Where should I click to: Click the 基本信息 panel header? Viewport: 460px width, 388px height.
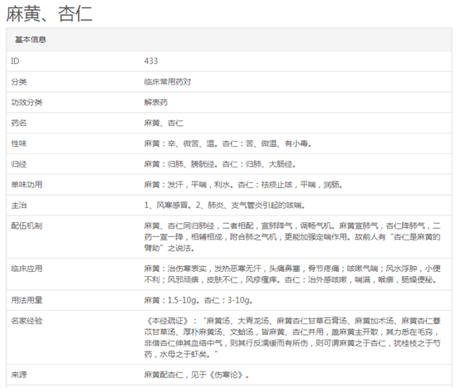pyautogui.click(x=229, y=40)
